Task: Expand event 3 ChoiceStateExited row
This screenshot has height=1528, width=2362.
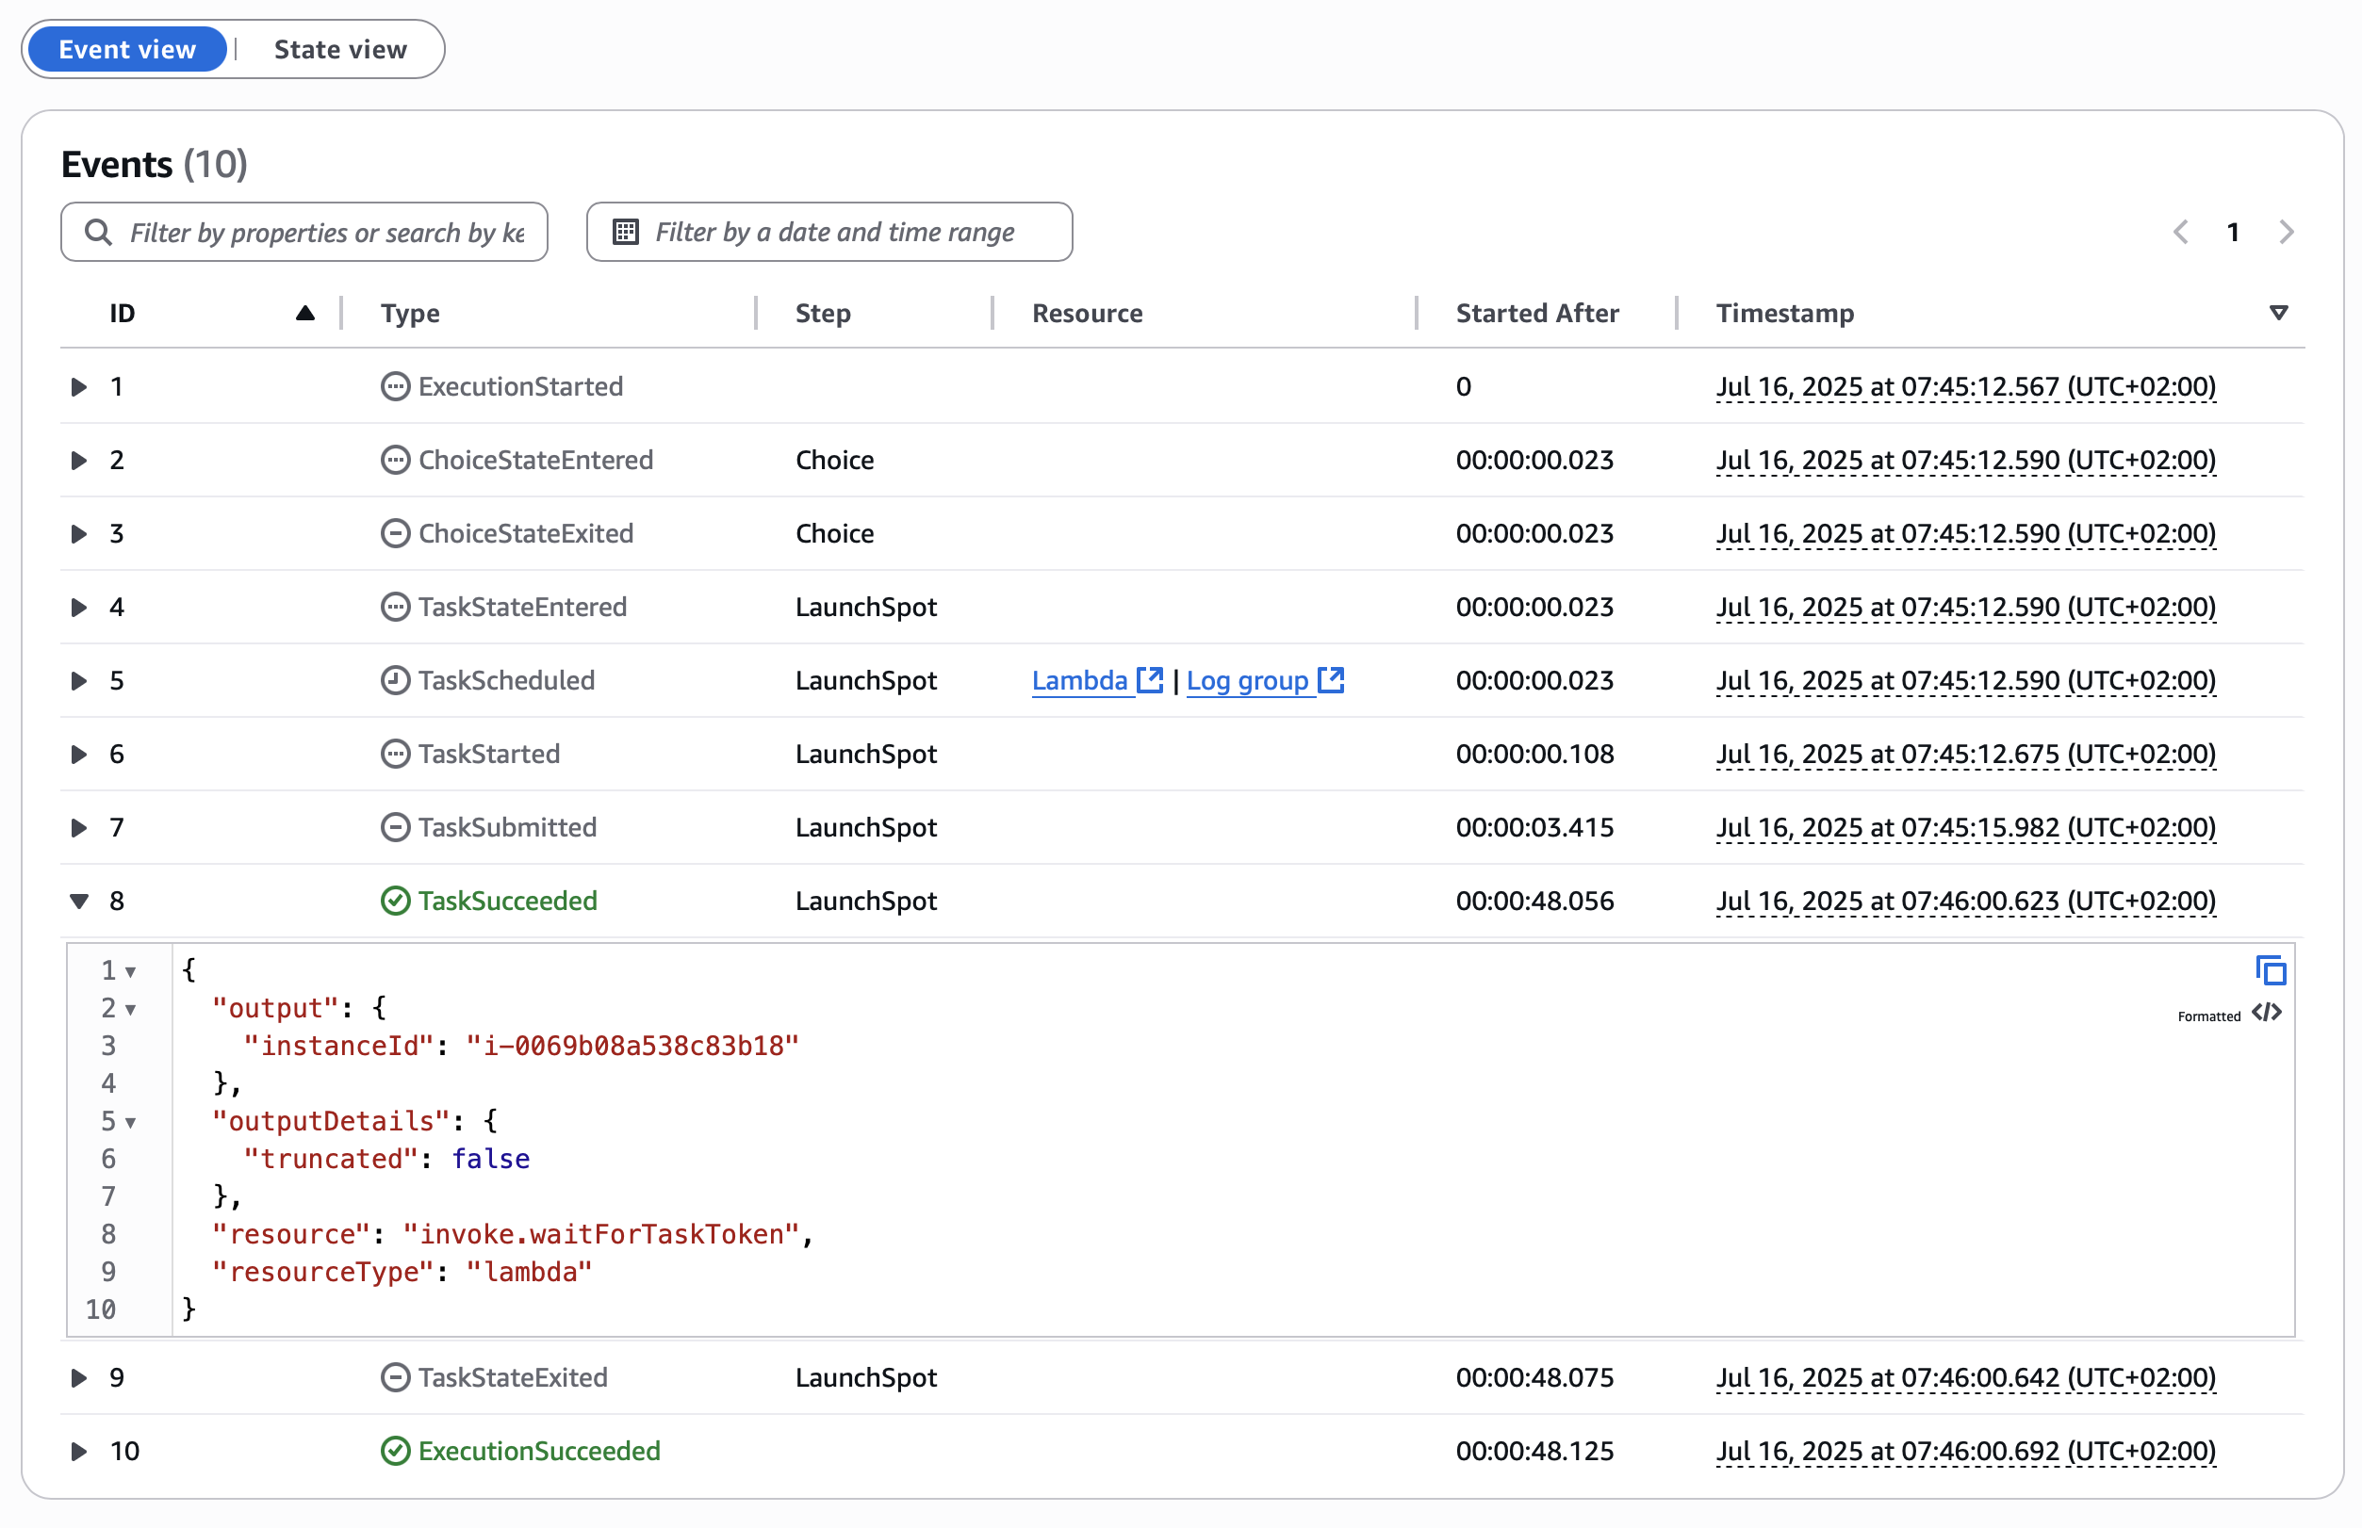Action: (x=78, y=534)
